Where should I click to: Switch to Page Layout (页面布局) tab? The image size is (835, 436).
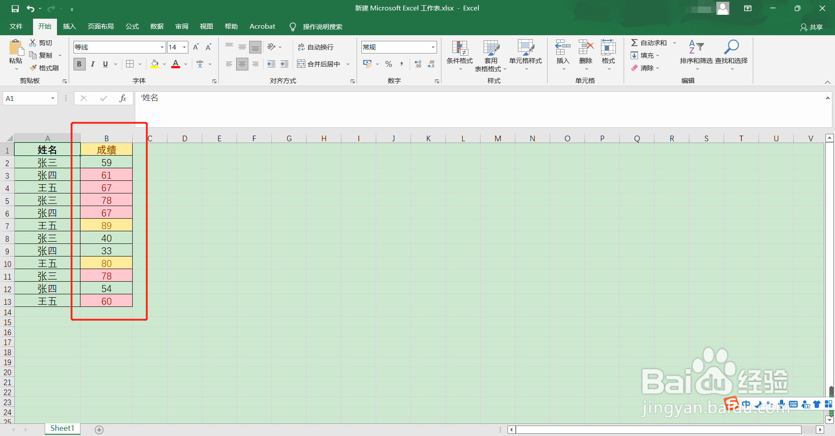[x=100, y=27]
